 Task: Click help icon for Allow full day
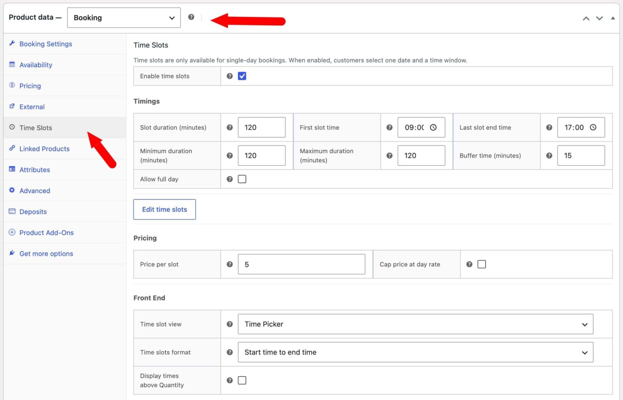click(229, 179)
